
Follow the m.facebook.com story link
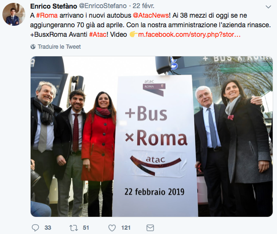tap(189, 34)
